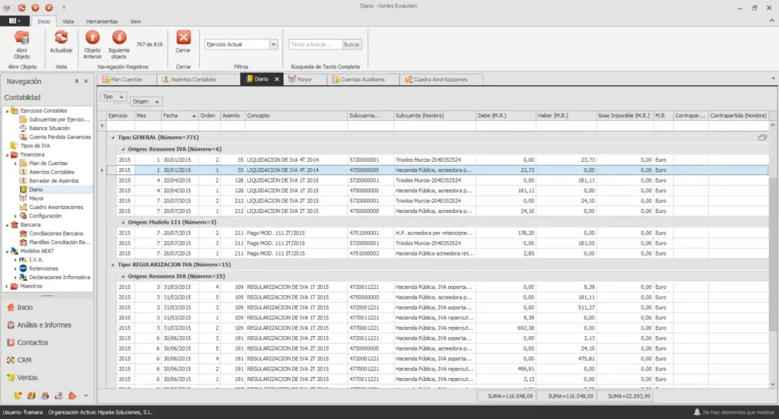Switch to the Mayor document tab
Image resolution: width=779 pixels, height=419 pixels.
[x=304, y=79]
